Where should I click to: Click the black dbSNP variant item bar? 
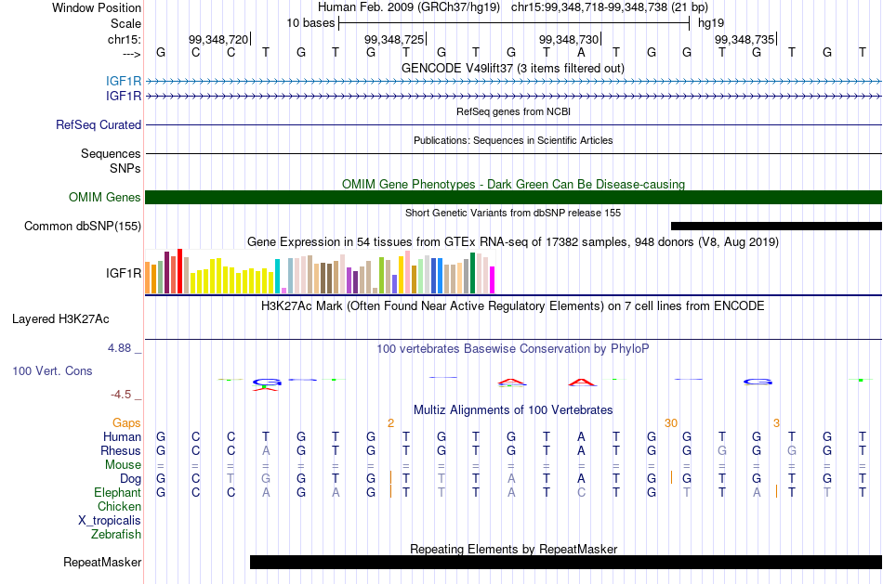pyautogui.click(x=776, y=227)
